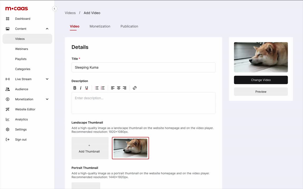303x189 pixels.
Task: Click the Preview button
Action: [x=261, y=92]
